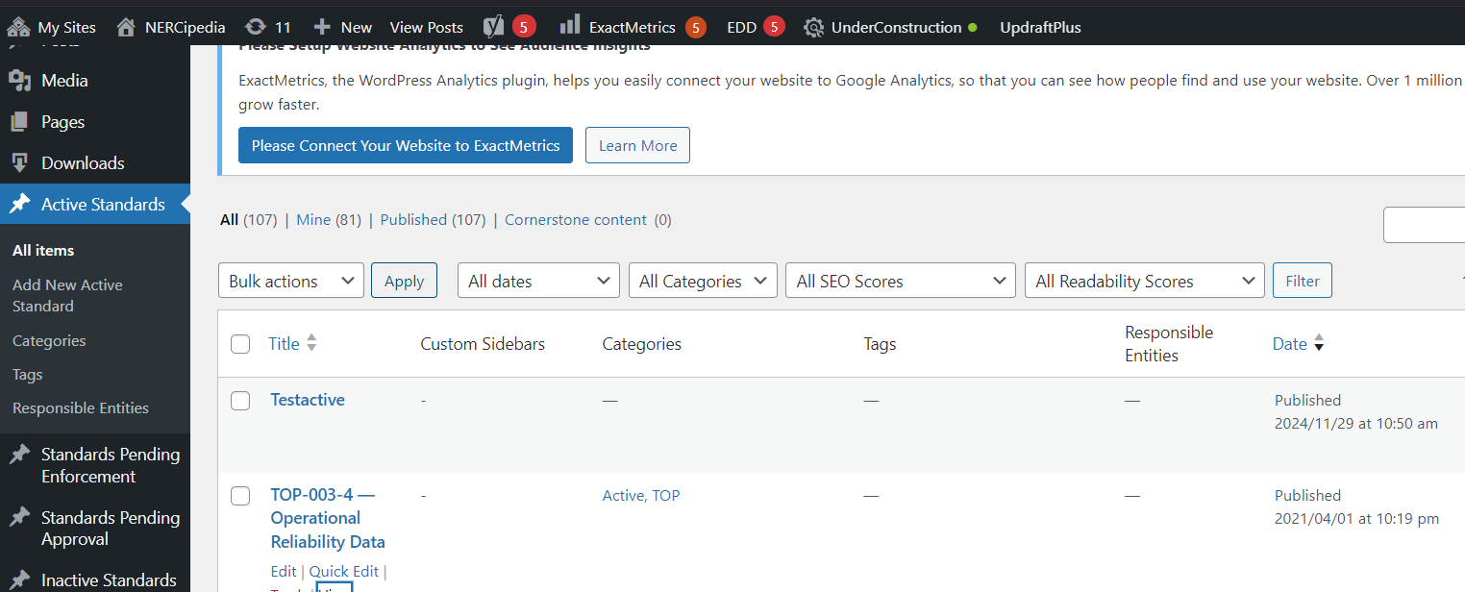Open the UpdraftPlus admin bar menu

point(1040,27)
